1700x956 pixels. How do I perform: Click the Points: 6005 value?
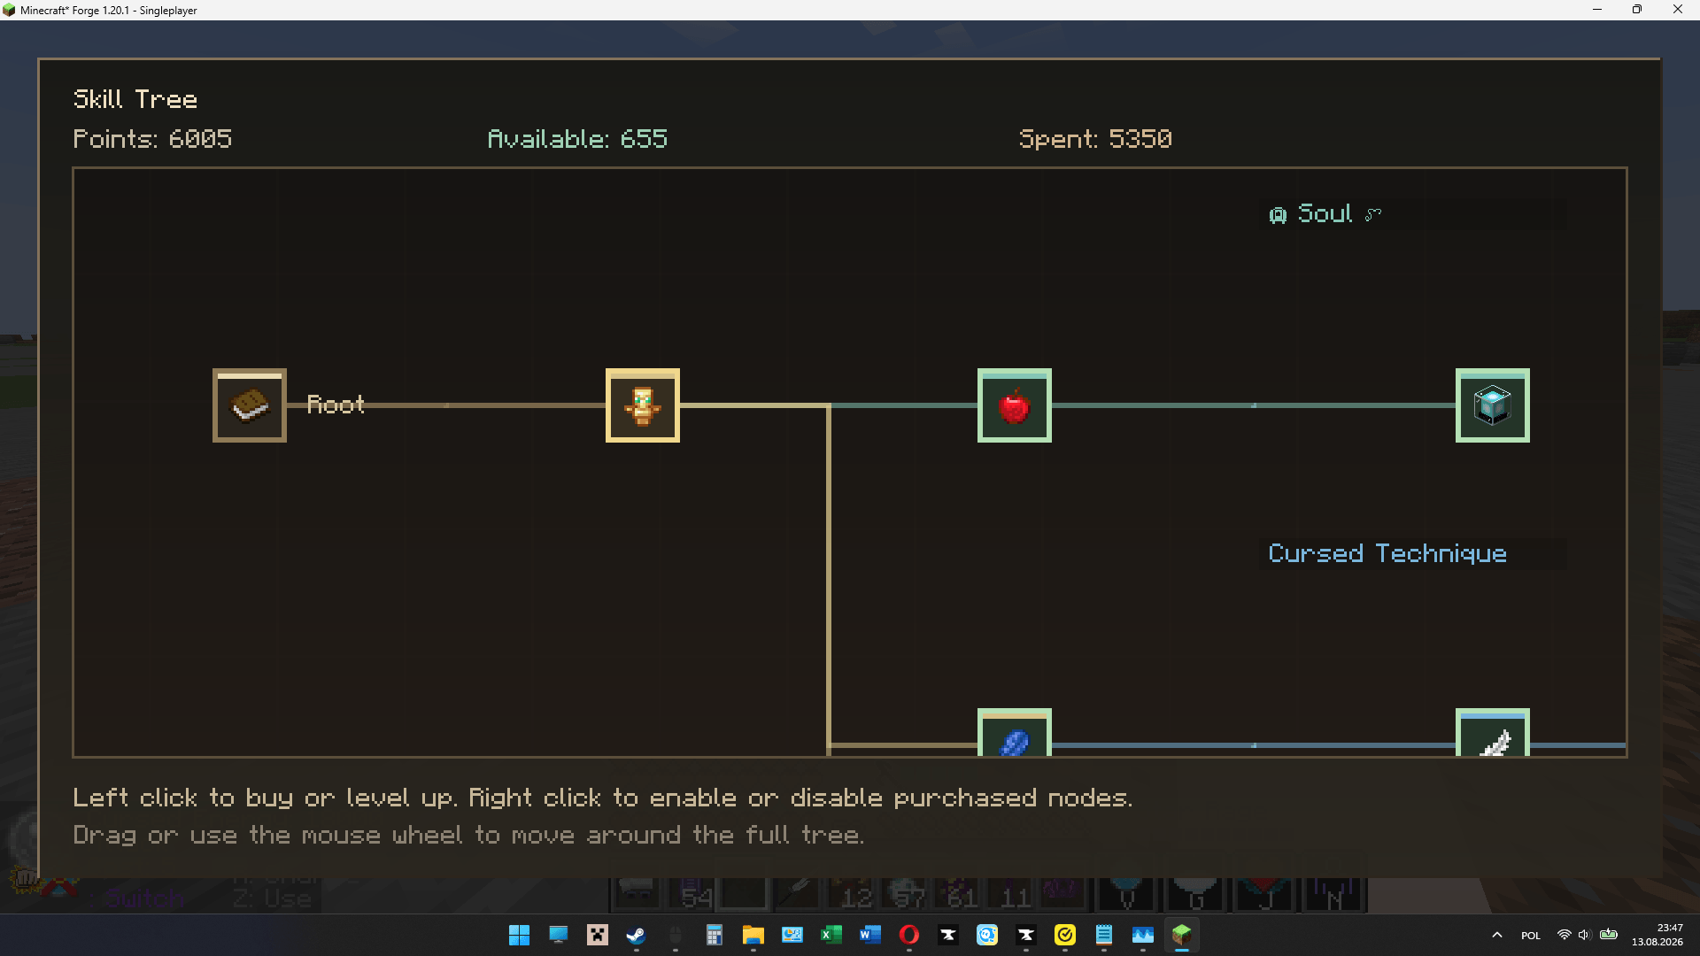tap(152, 139)
